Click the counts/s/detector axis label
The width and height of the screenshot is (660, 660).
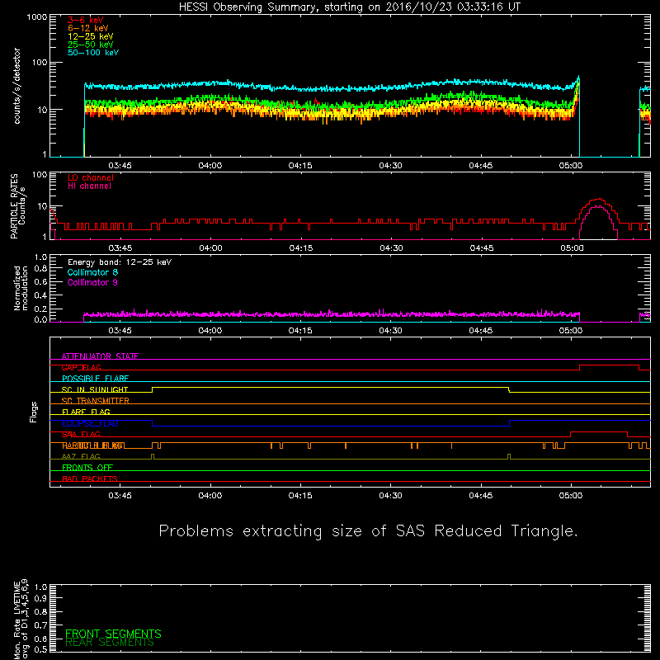click(x=17, y=86)
